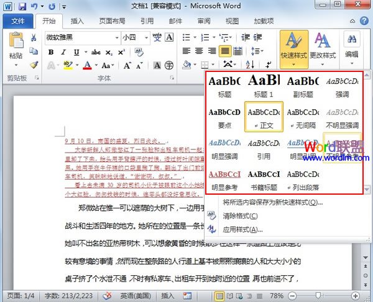Align text right

click(x=212, y=51)
